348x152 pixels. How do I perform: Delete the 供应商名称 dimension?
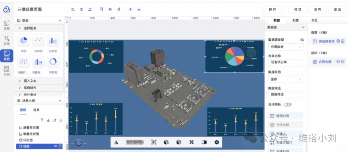[343, 41]
